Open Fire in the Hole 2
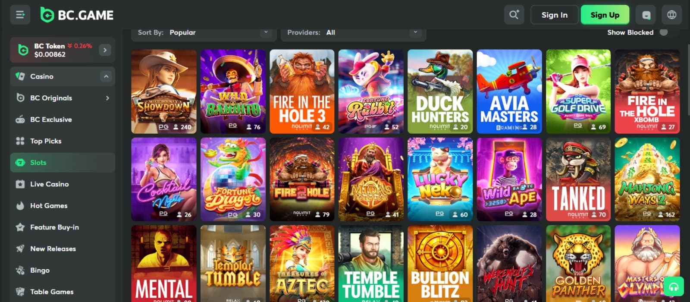 tap(302, 179)
